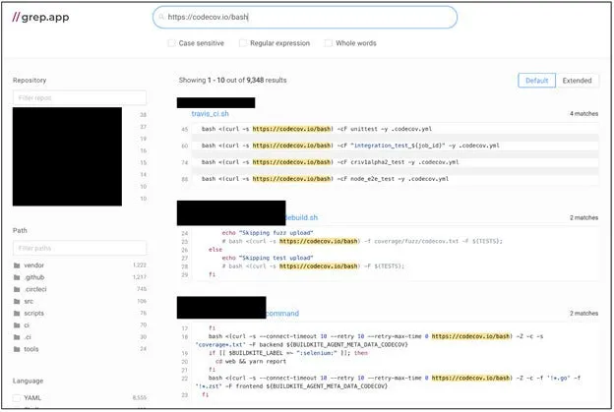The width and height of the screenshot is (614, 412).
Task: Click the tools folder icon
Action: (x=17, y=348)
